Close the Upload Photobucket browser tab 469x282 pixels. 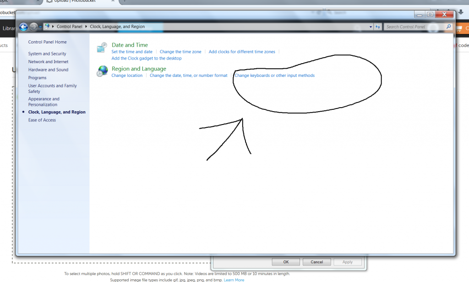click(113, 1)
